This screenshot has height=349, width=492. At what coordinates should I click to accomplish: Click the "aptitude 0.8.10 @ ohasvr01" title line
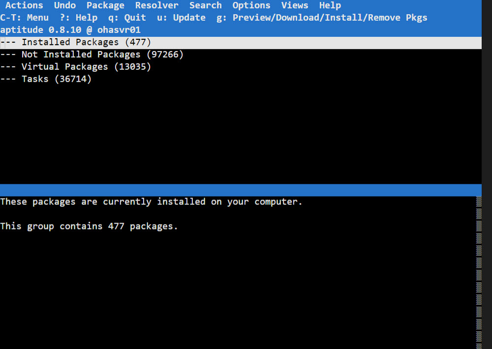tap(70, 30)
